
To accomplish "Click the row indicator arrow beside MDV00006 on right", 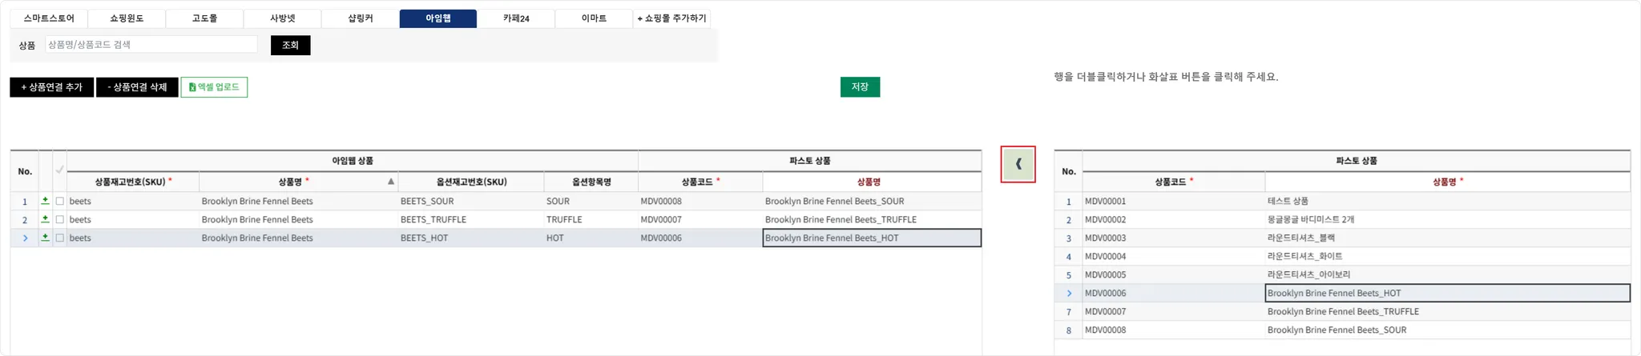I will [1068, 294].
